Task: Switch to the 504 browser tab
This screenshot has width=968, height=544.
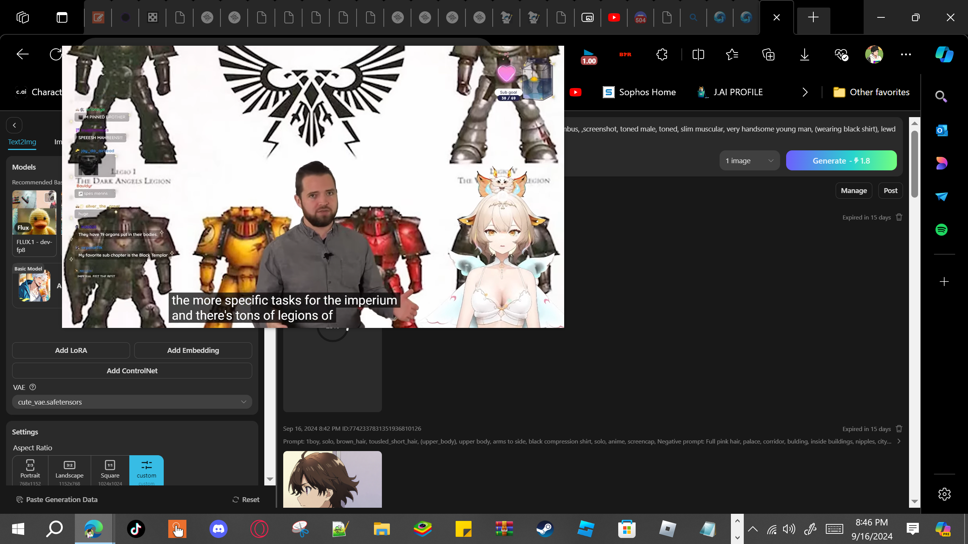Action: pyautogui.click(x=641, y=17)
